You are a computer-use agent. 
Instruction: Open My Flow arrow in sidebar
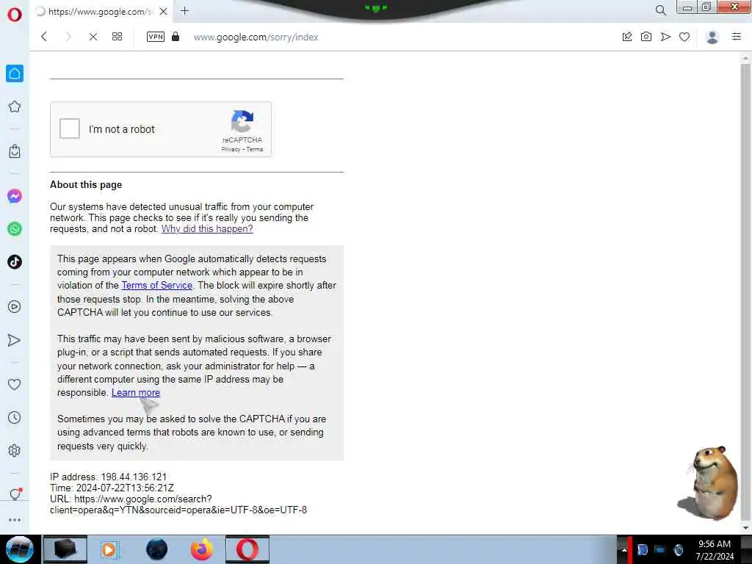click(15, 340)
